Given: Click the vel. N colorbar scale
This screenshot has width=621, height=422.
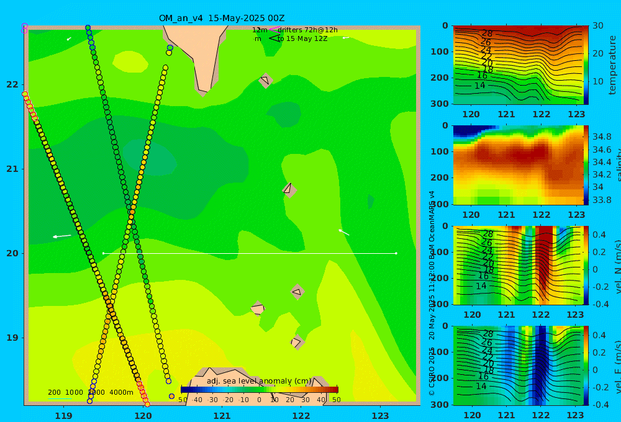Looking at the screenshot, I should click(x=586, y=265).
